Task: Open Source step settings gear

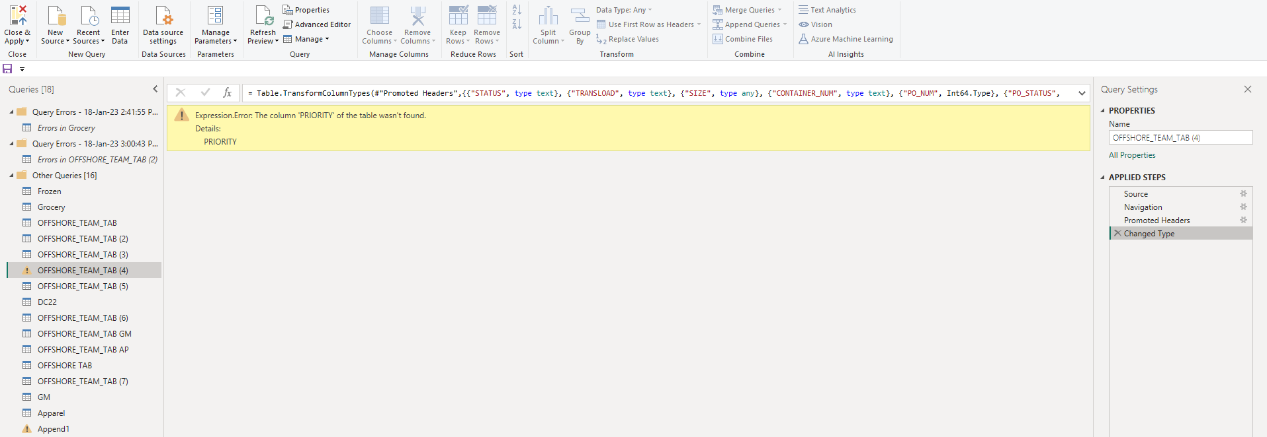Action: 1243,194
